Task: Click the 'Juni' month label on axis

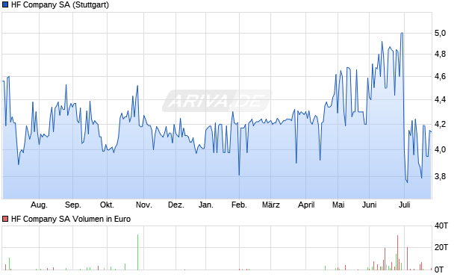Action: (370, 205)
